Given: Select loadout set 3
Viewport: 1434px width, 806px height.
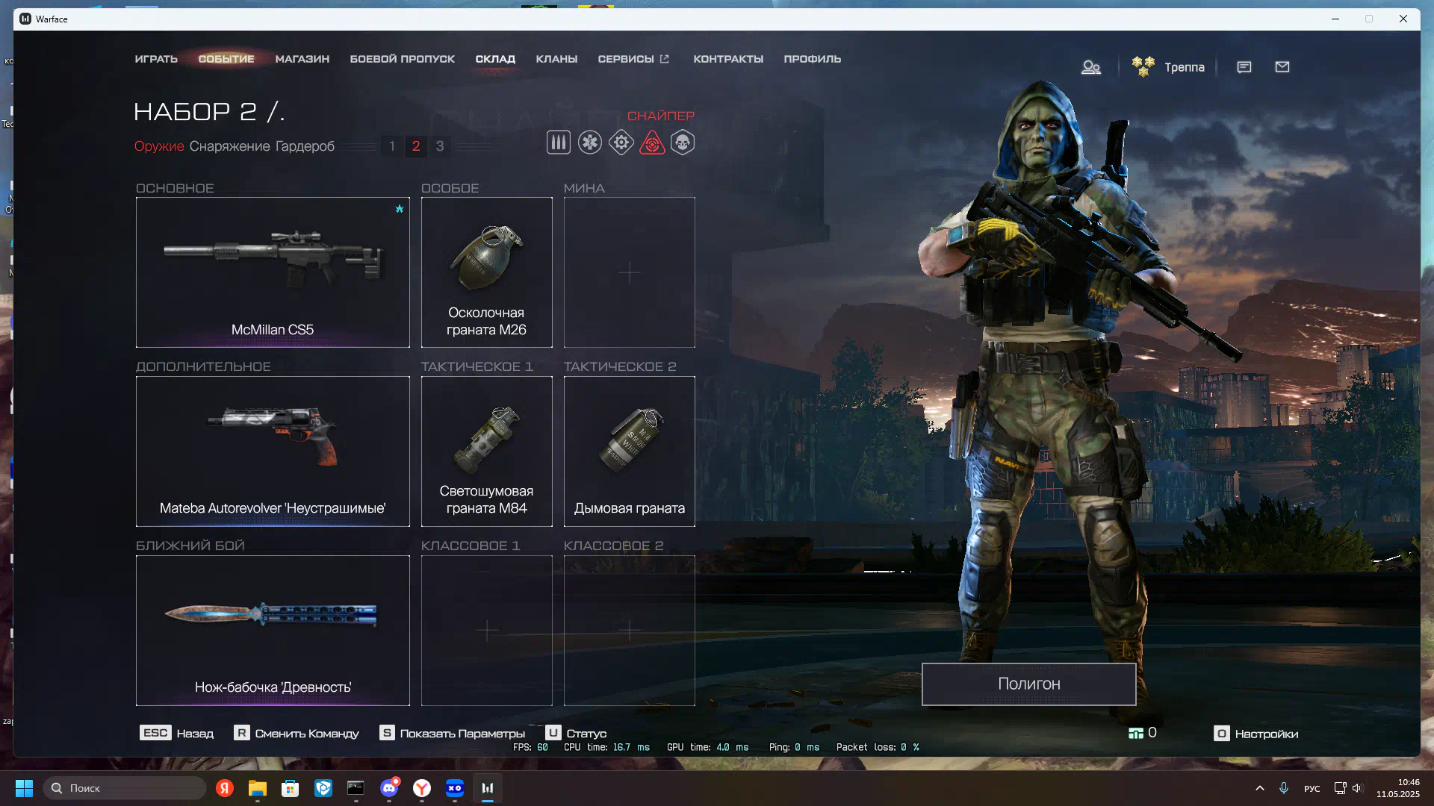Looking at the screenshot, I should click(x=440, y=146).
